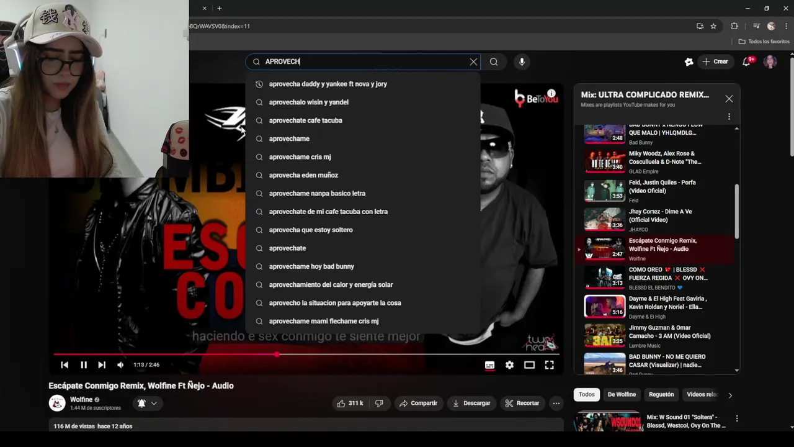Viewport: 794px width, 447px height.
Task: Click the Descargar button
Action: (x=471, y=404)
